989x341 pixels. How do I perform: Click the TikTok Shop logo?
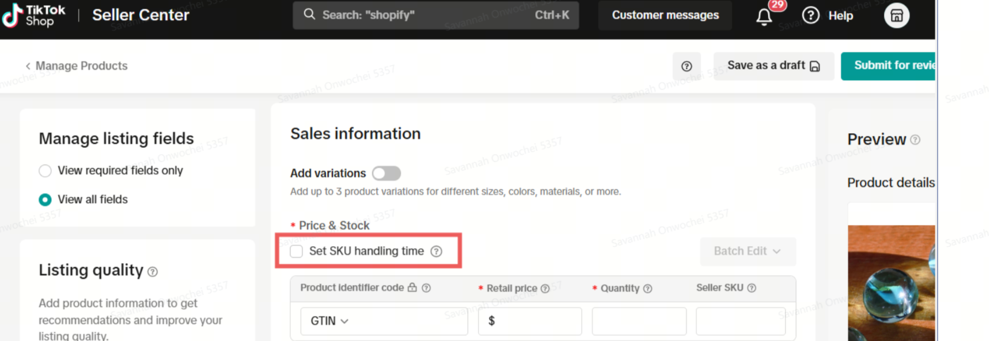(x=34, y=15)
